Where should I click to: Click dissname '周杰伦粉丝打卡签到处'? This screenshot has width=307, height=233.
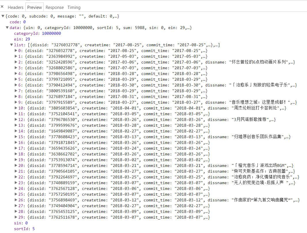click(255, 108)
